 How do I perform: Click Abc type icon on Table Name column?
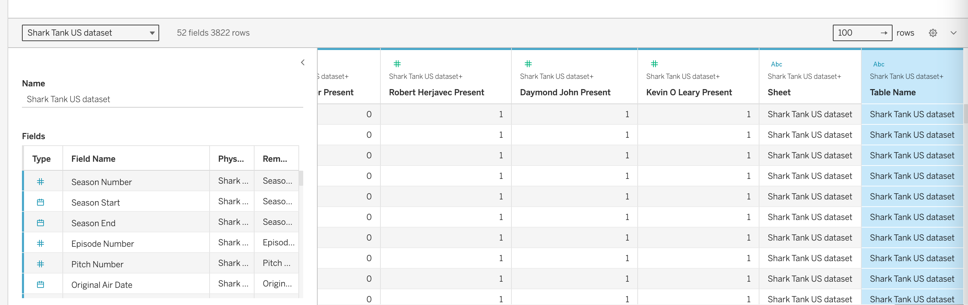[x=878, y=64]
